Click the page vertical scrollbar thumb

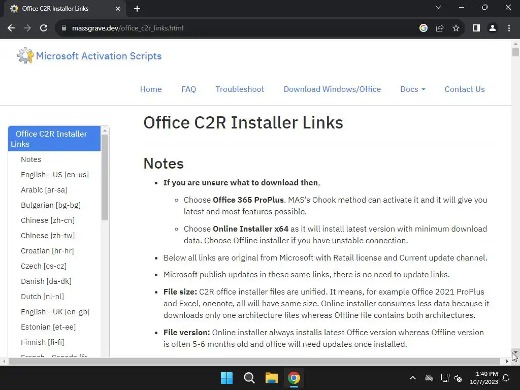pos(515,52)
